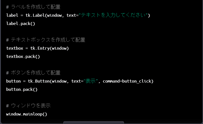This screenshot has height=124, width=203.
Task: Click the tk.Entry(window) call
Action: tap(50, 48)
